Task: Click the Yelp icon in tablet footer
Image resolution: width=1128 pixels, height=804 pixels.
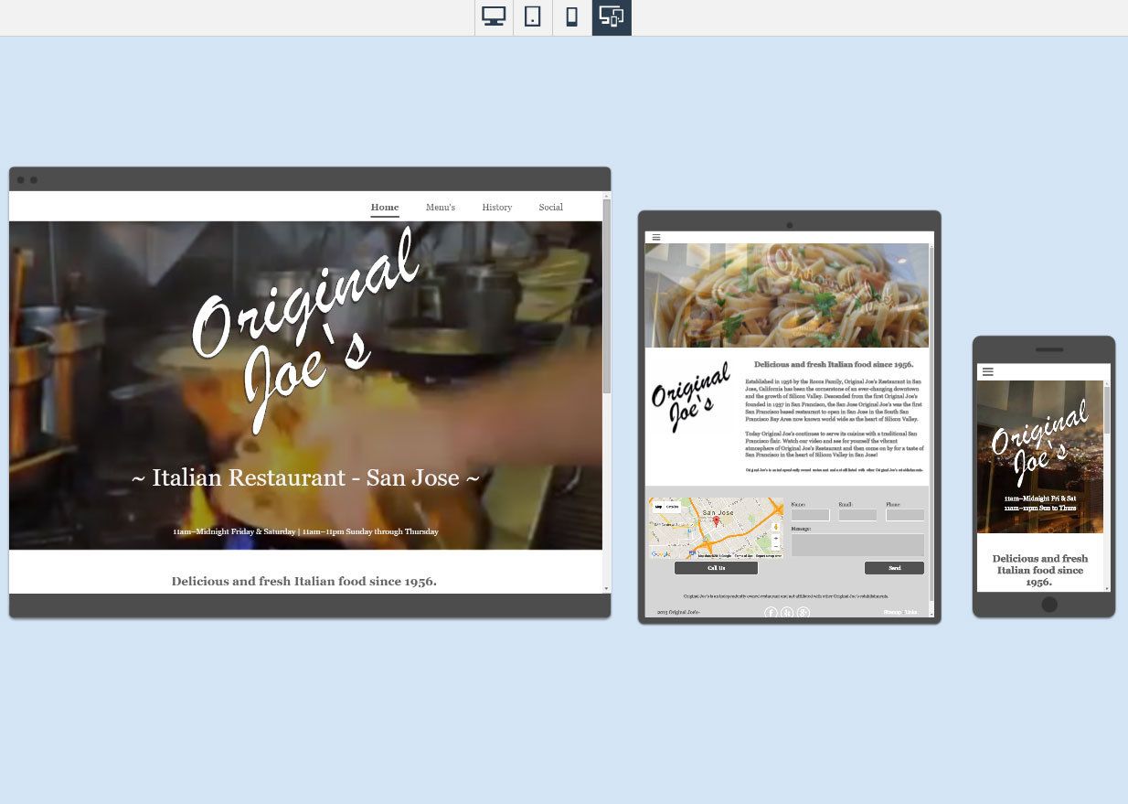Action: coord(787,613)
